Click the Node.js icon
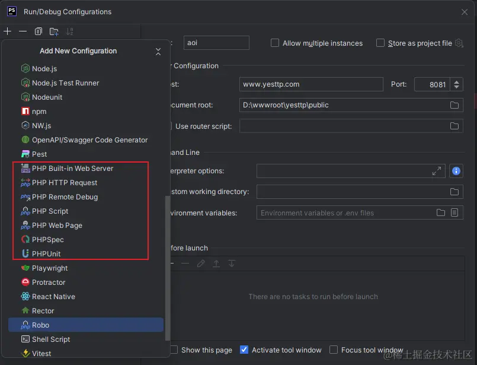The width and height of the screenshot is (477, 365). pos(25,69)
